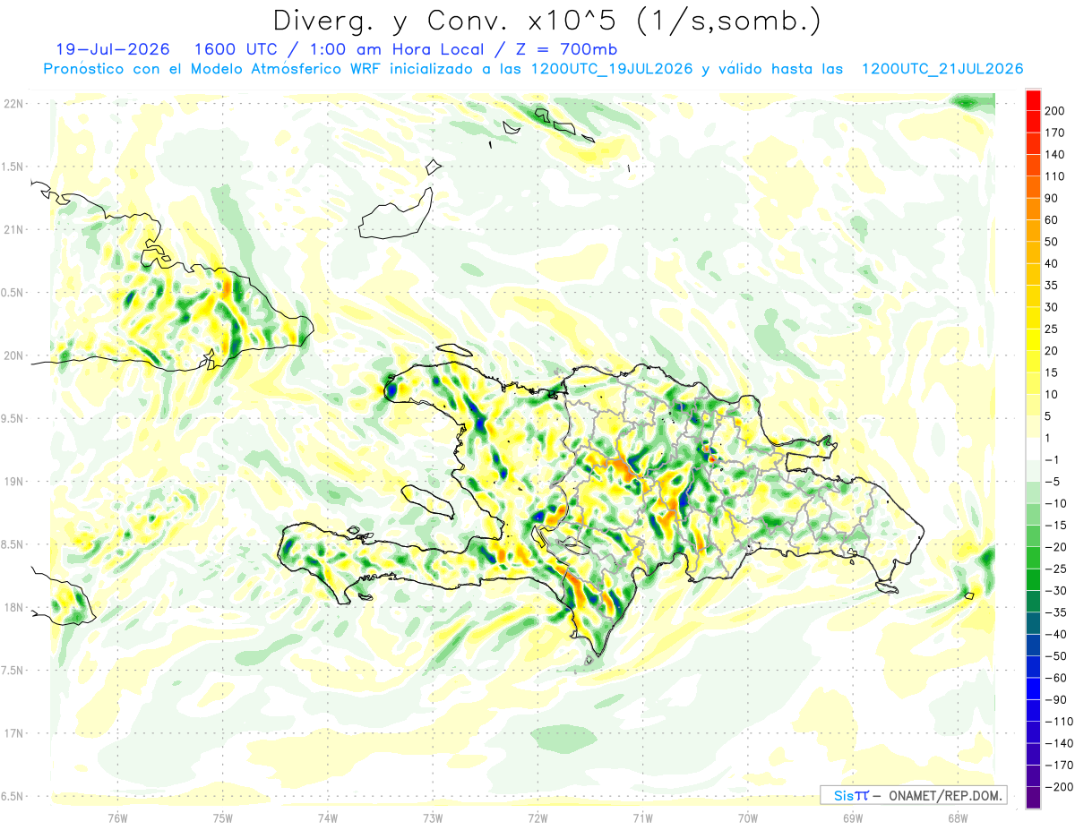Click the "-5" colorbar label
The image size is (1075, 830).
[x=1052, y=482]
